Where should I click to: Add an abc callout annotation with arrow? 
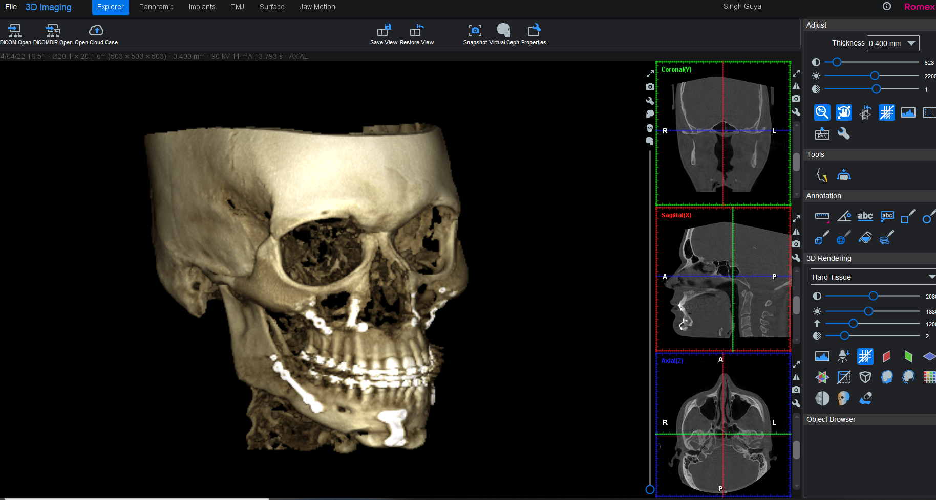click(887, 216)
